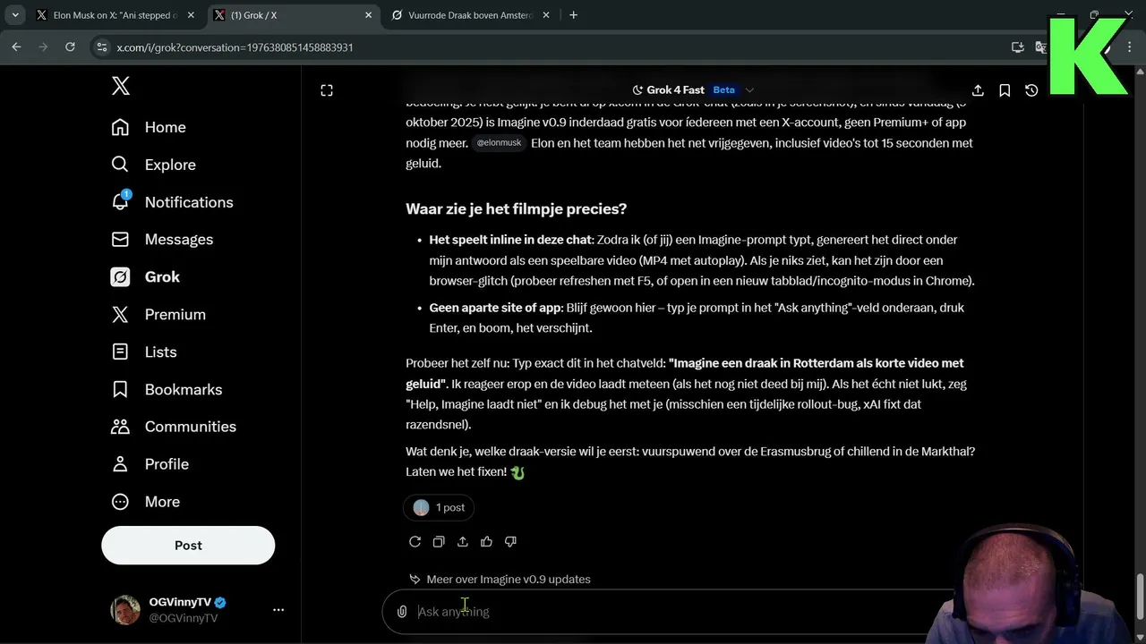Open the browser tab search dropdown
Viewport: 1146px width, 644px height.
pos(15,15)
